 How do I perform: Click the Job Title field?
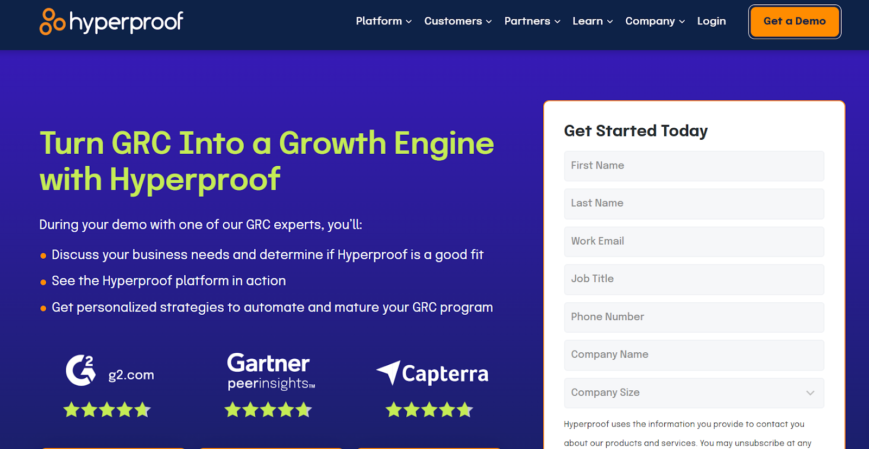point(694,279)
